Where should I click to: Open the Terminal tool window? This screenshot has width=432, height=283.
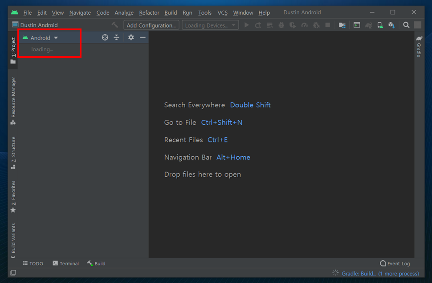click(65, 263)
